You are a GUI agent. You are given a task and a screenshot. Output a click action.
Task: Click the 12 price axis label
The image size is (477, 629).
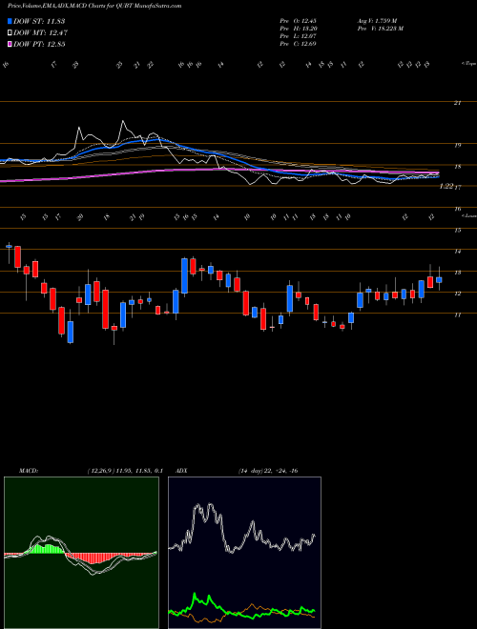[457, 294]
